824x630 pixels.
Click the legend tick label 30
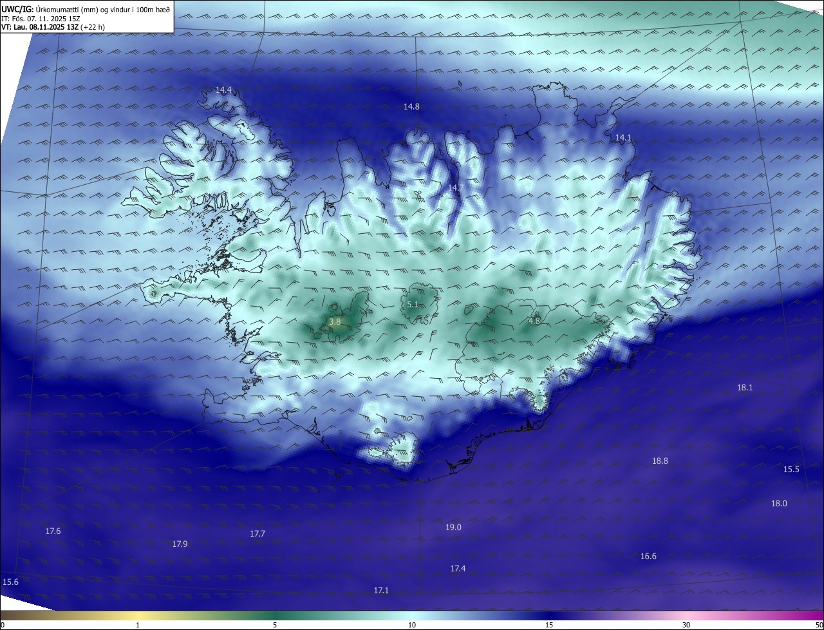click(686, 625)
